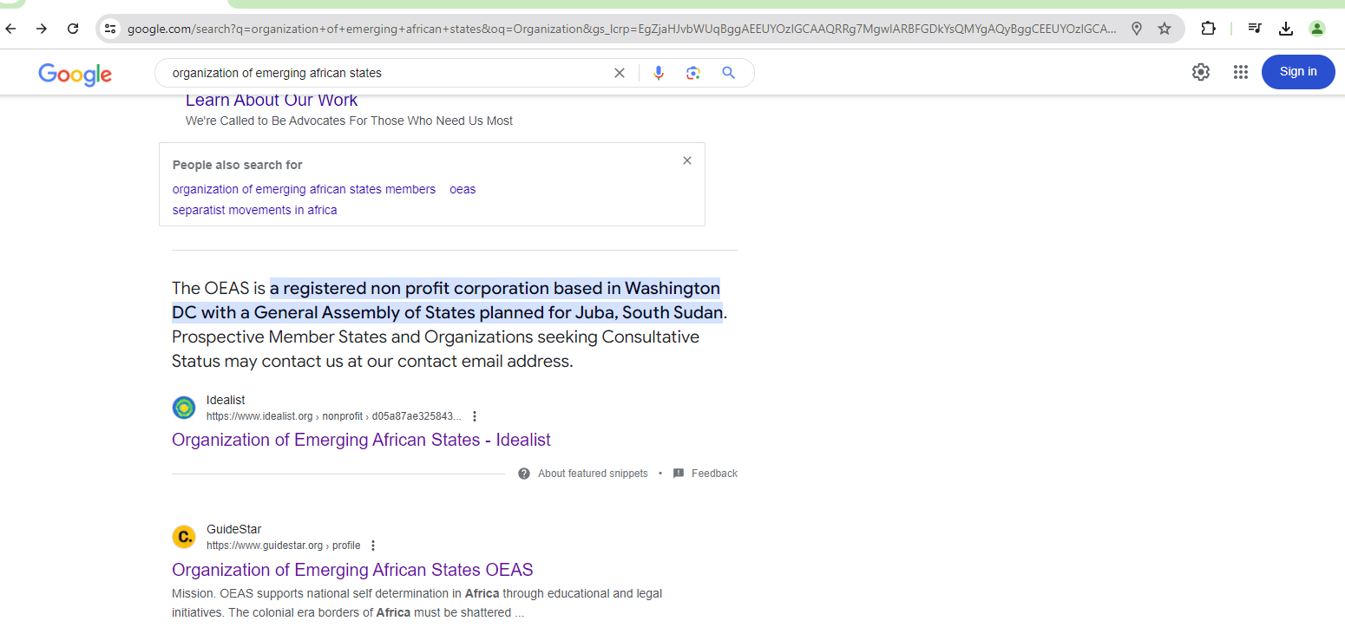Open Search by image lens icon
Image resolution: width=1345 pixels, height=634 pixels.
click(692, 73)
